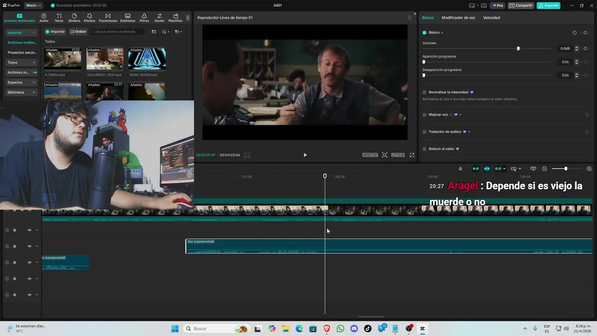Collapse the Básico section arrow
The height and width of the screenshot is (336, 597).
click(x=442, y=33)
